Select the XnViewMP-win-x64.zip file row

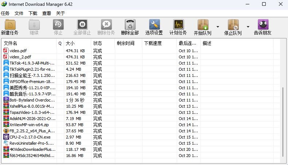pos(29,125)
